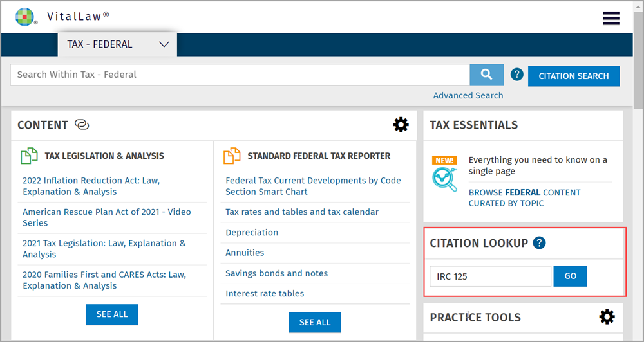Click the TAX LEGISLATION & ANALYSIS heading
This screenshot has width=644, height=342.
(104, 156)
